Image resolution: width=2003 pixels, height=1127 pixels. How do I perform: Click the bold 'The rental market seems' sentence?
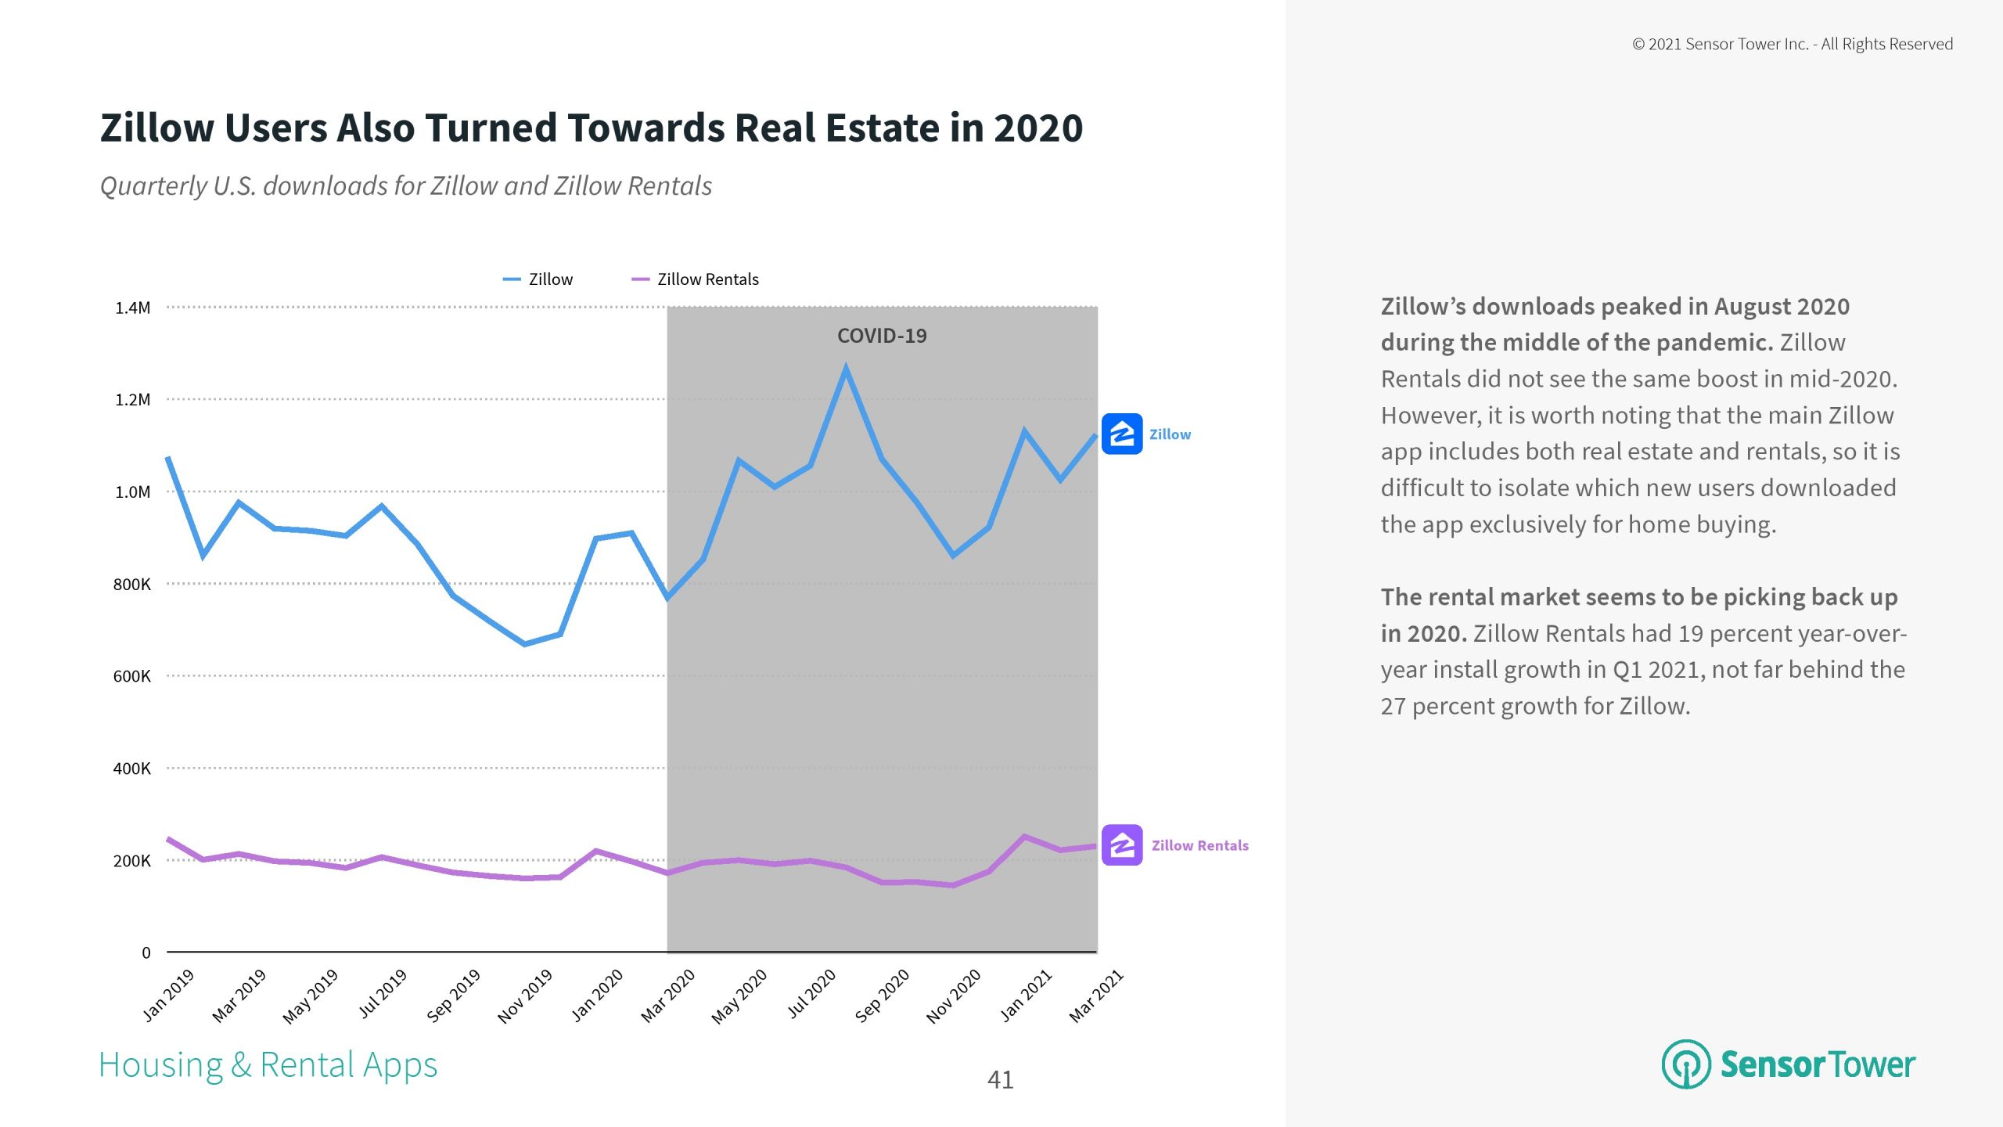pyautogui.click(x=1639, y=615)
